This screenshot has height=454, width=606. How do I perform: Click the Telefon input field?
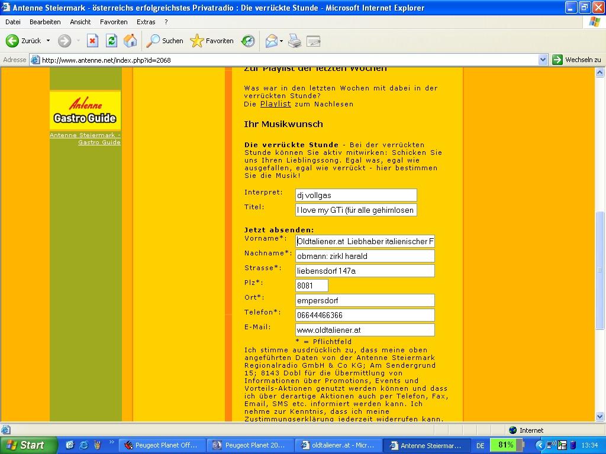(x=365, y=315)
